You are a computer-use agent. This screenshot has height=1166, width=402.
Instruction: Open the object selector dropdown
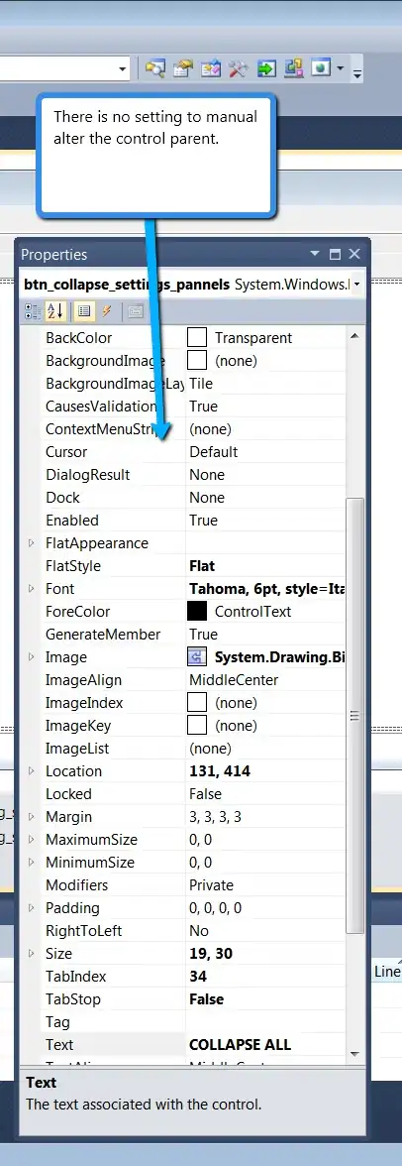click(x=357, y=285)
